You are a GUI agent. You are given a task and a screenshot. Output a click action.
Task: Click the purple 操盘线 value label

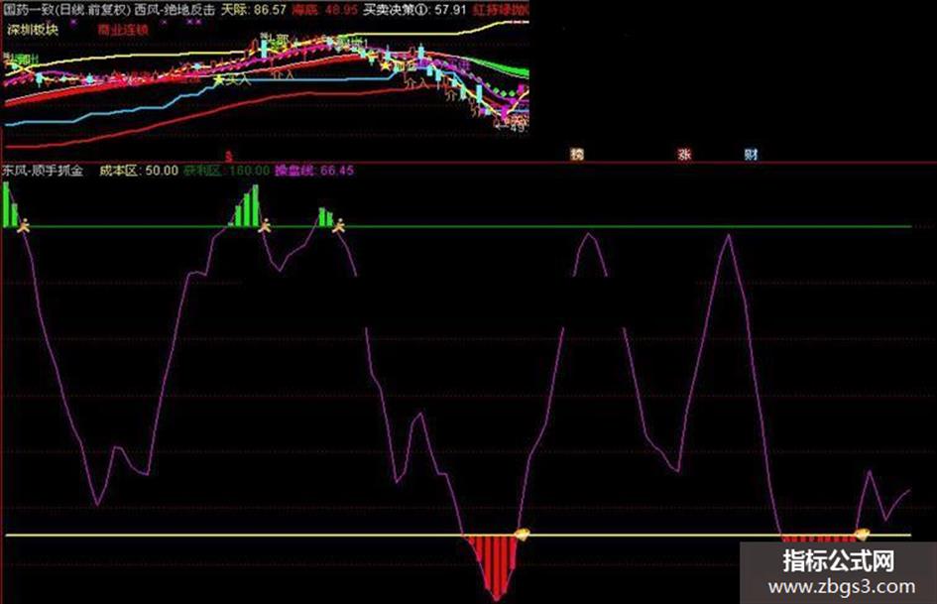click(314, 171)
